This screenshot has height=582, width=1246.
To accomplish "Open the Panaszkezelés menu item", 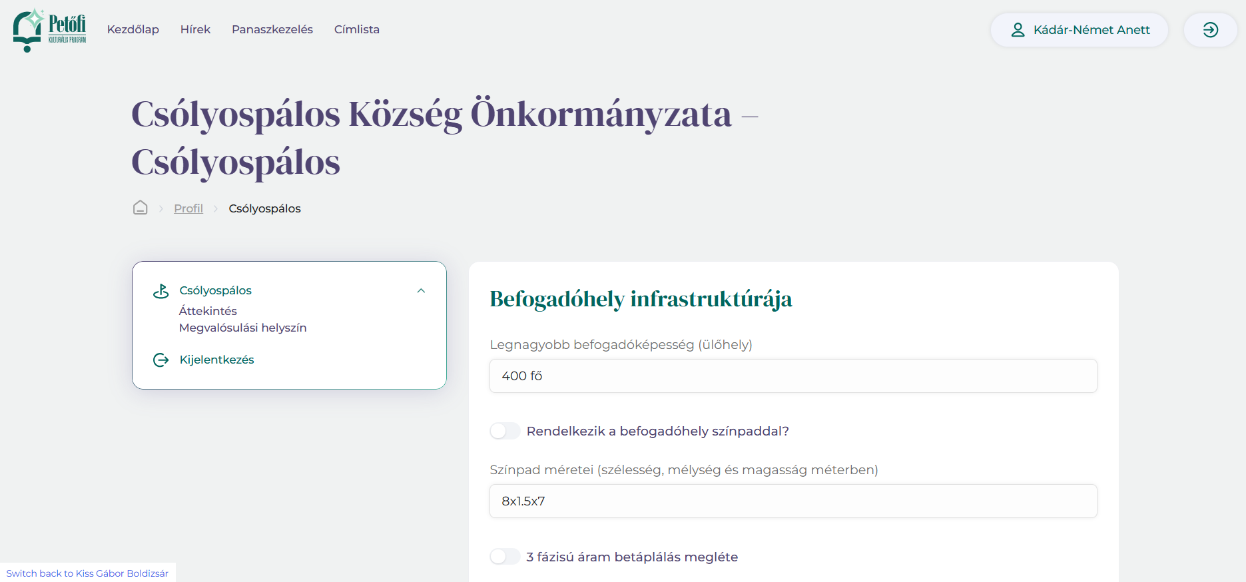I will click(272, 29).
